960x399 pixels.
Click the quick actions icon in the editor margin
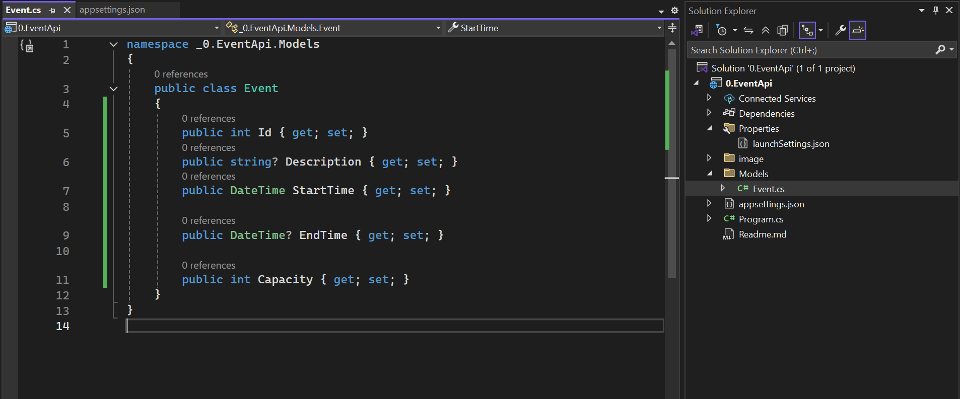[27, 46]
